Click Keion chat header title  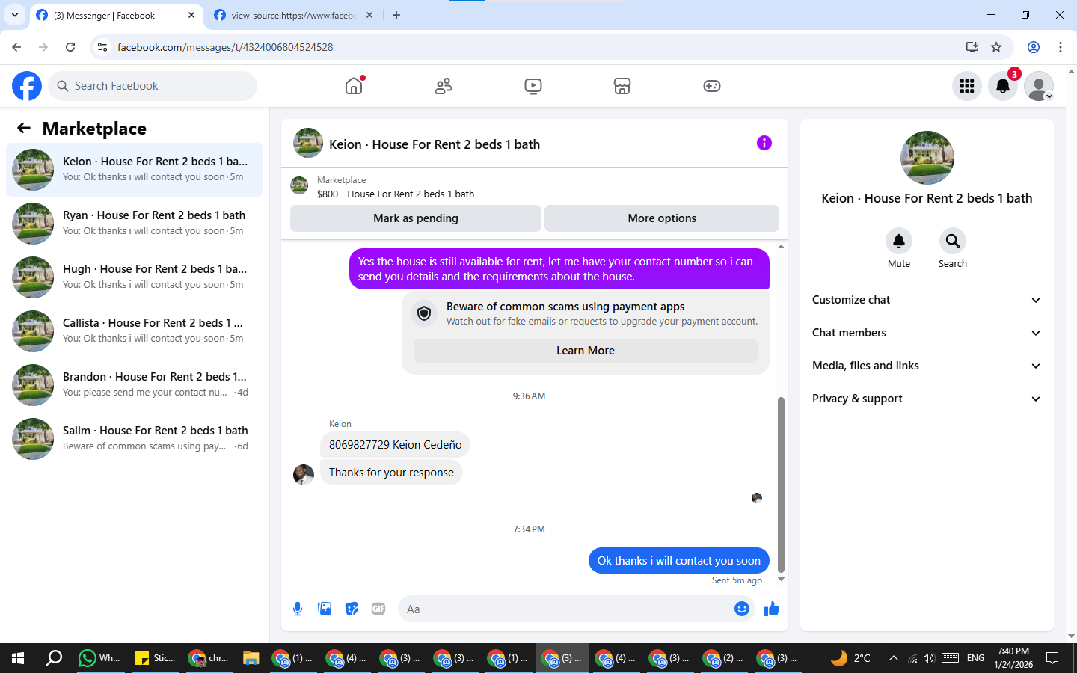pos(435,144)
